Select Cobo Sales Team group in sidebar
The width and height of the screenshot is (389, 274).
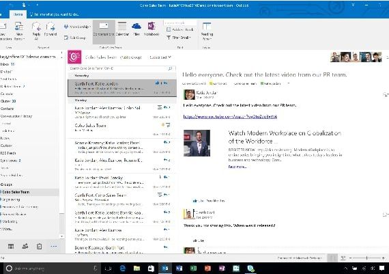coord(29,192)
